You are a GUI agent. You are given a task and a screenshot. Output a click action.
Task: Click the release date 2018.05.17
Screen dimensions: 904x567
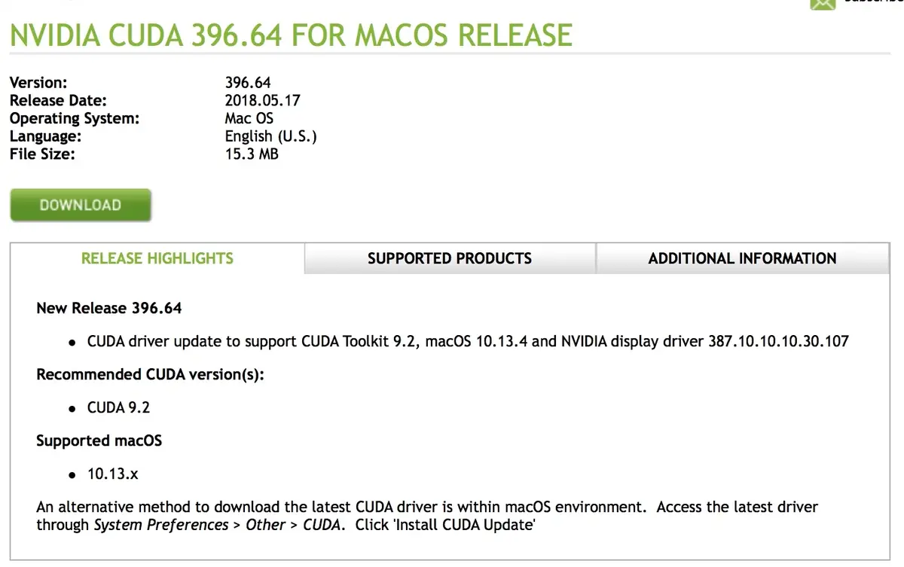(263, 100)
